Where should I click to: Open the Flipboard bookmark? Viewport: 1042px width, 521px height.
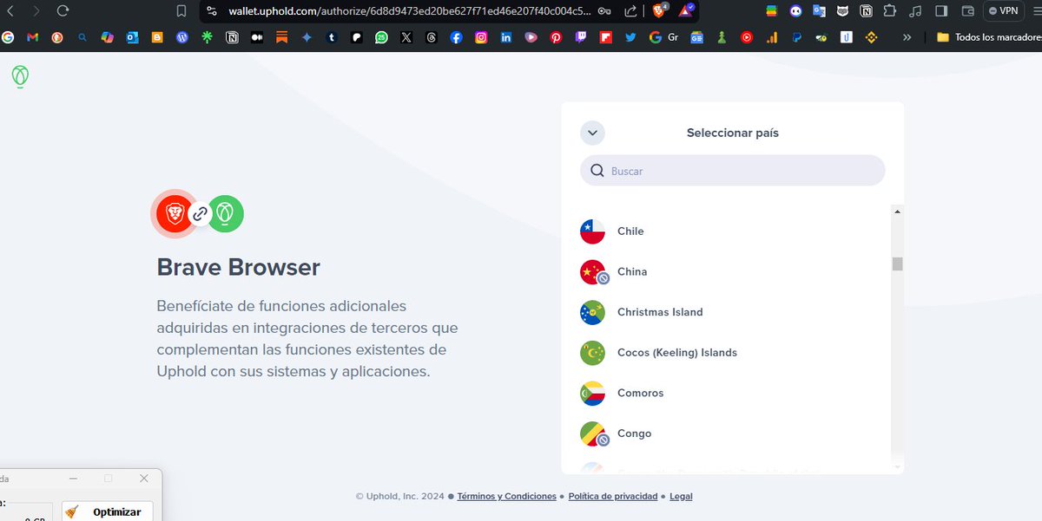pyautogui.click(x=605, y=38)
